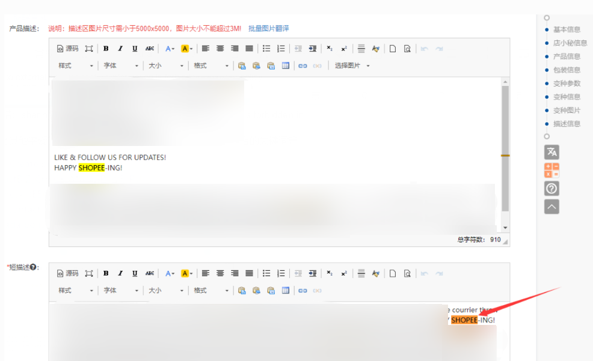Insert a table in product description editor
The width and height of the screenshot is (593, 361).
286,66
